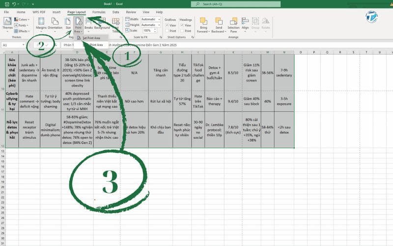
Task: Open the Width dropdown set to Automatic
Action: click(150, 19)
